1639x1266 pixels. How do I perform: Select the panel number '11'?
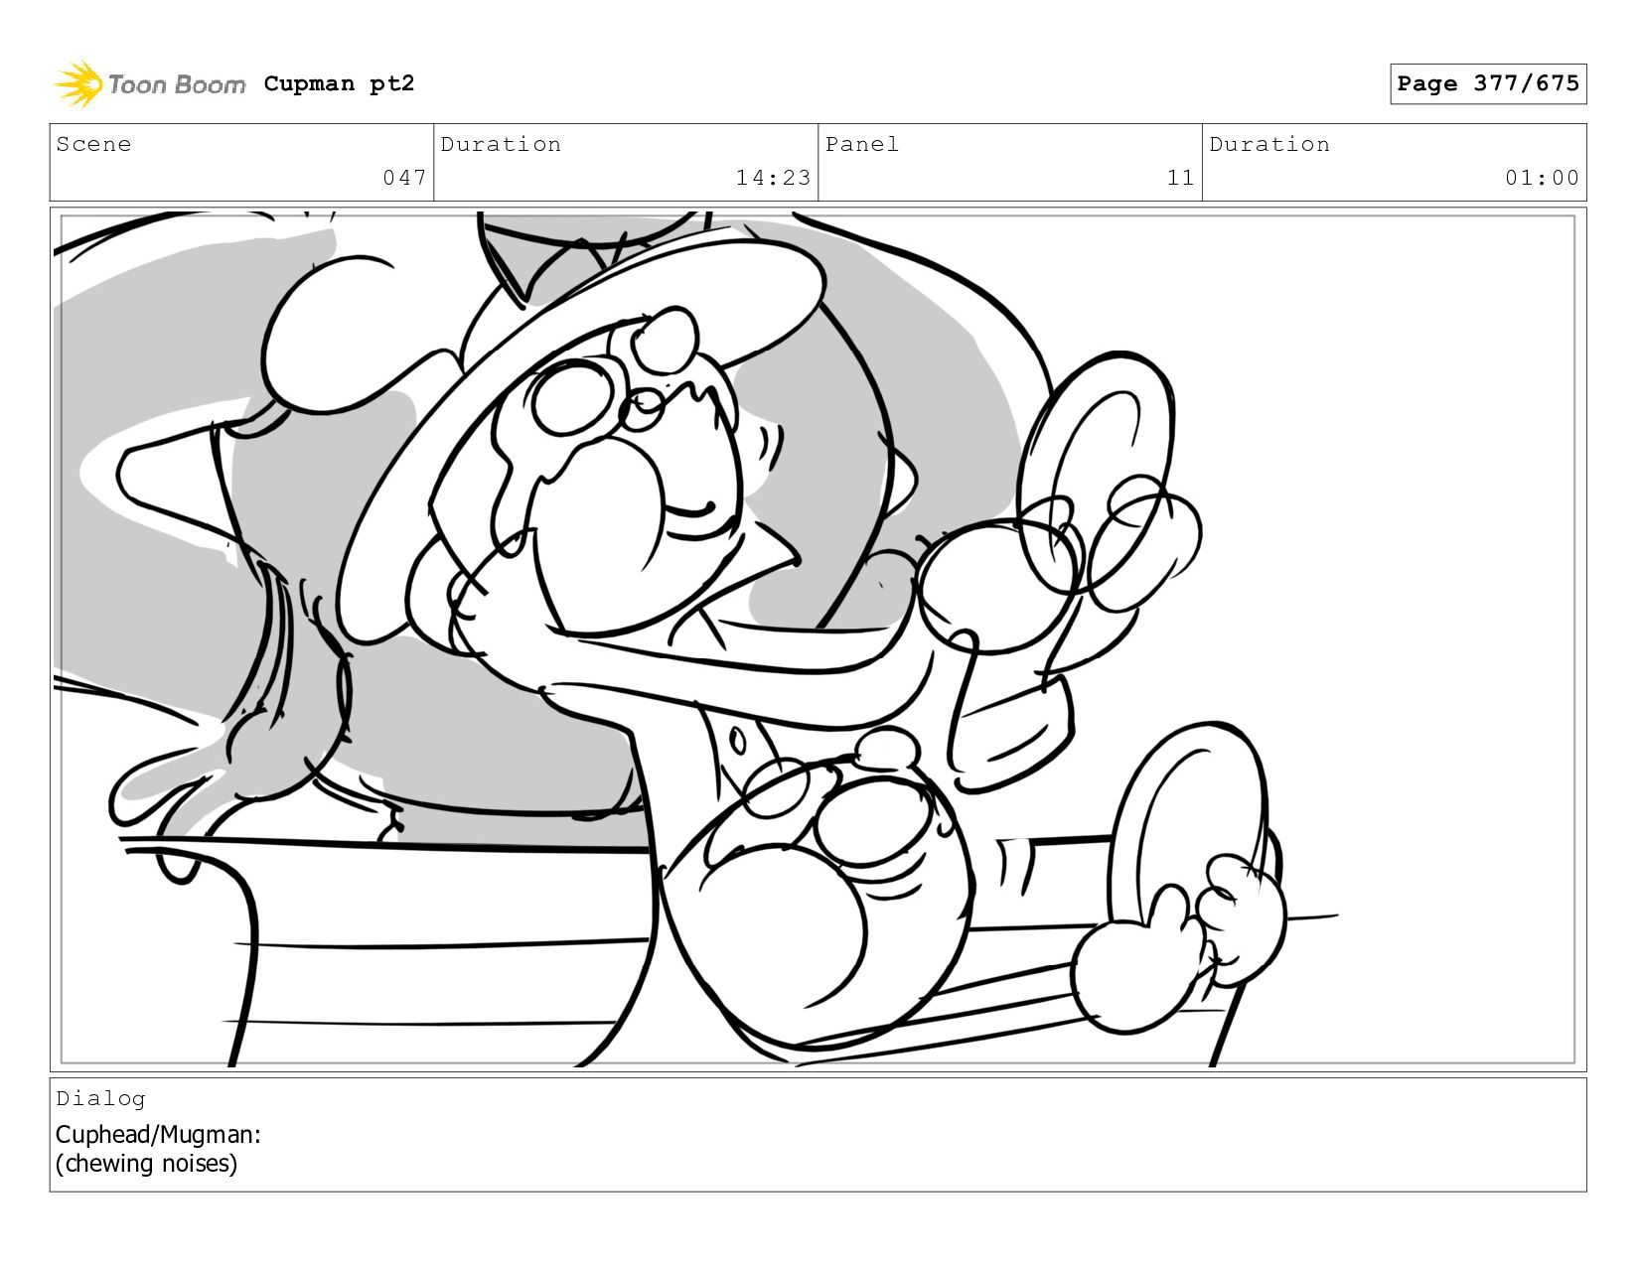pyautogui.click(x=1180, y=178)
